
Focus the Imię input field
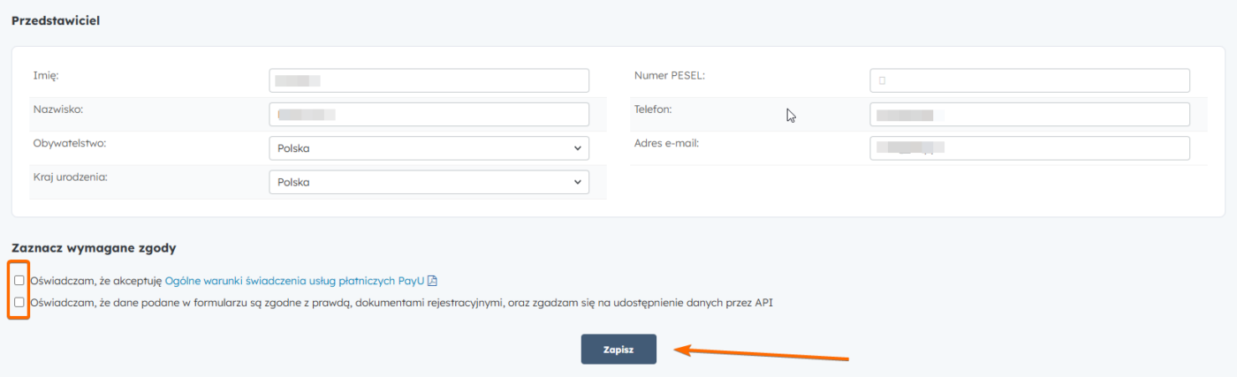(x=429, y=80)
